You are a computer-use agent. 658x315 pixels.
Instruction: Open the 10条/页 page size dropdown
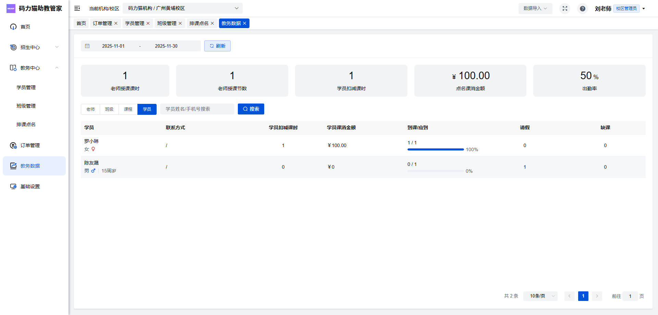coord(540,296)
